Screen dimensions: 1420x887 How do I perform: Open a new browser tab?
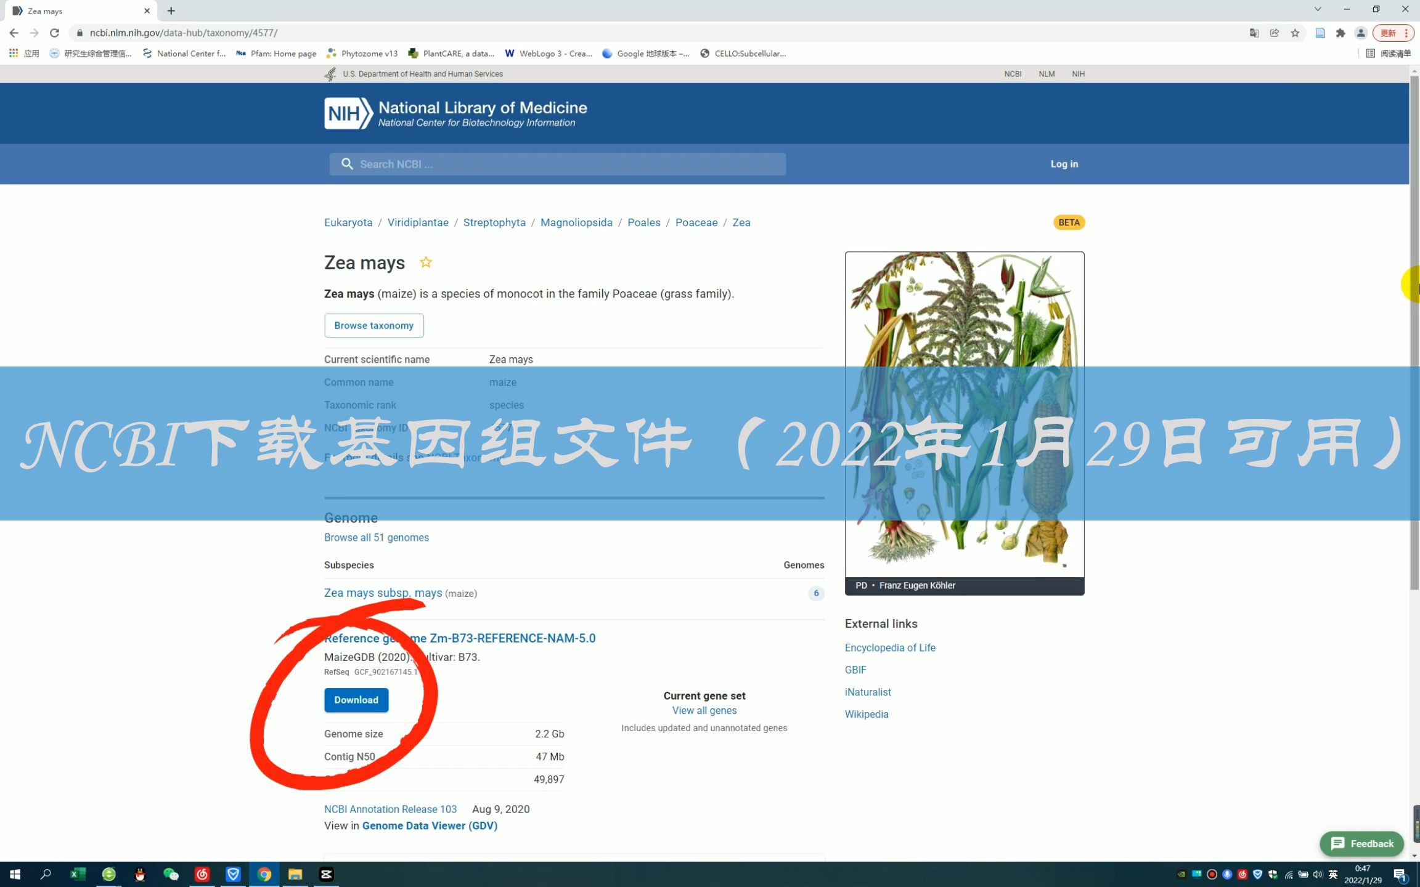pos(171,11)
